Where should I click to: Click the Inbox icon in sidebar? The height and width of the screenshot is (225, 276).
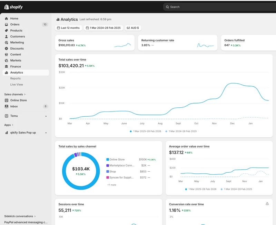point(7,106)
